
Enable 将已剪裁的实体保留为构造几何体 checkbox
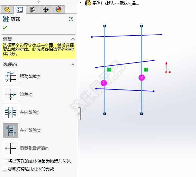point(5,161)
